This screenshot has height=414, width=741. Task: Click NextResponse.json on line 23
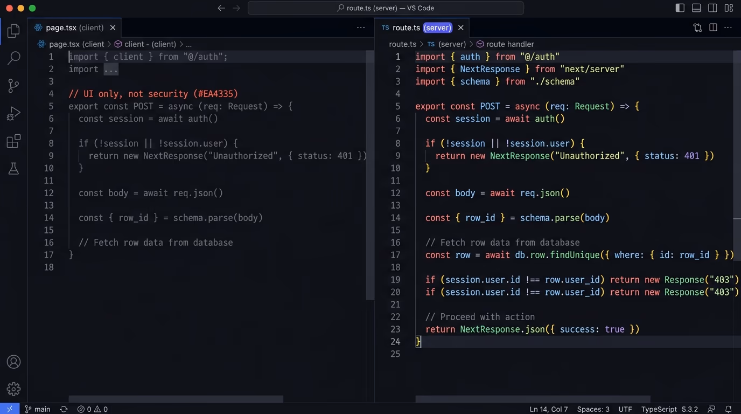pyautogui.click(x=502, y=329)
